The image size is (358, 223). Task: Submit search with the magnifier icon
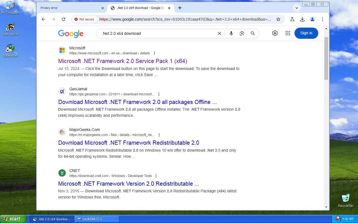click(x=253, y=33)
